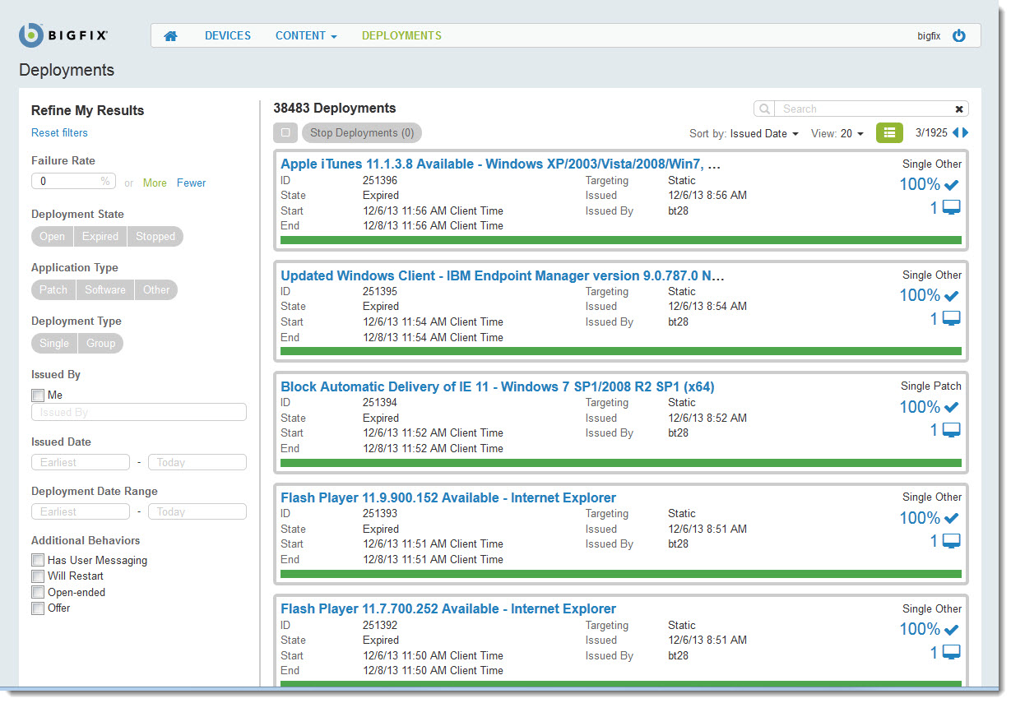Click Issued Date Today field
This screenshot has height=703, width=1011.
pyautogui.click(x=197, y=462)
